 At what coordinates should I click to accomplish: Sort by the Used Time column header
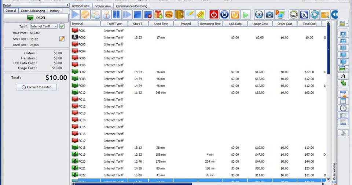coord(161,23)
